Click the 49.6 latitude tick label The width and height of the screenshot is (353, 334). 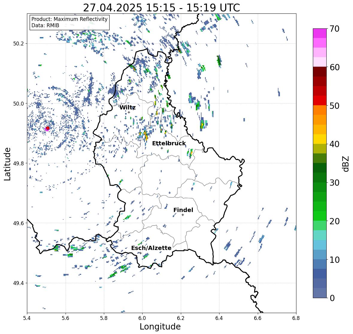click(19, 223)
